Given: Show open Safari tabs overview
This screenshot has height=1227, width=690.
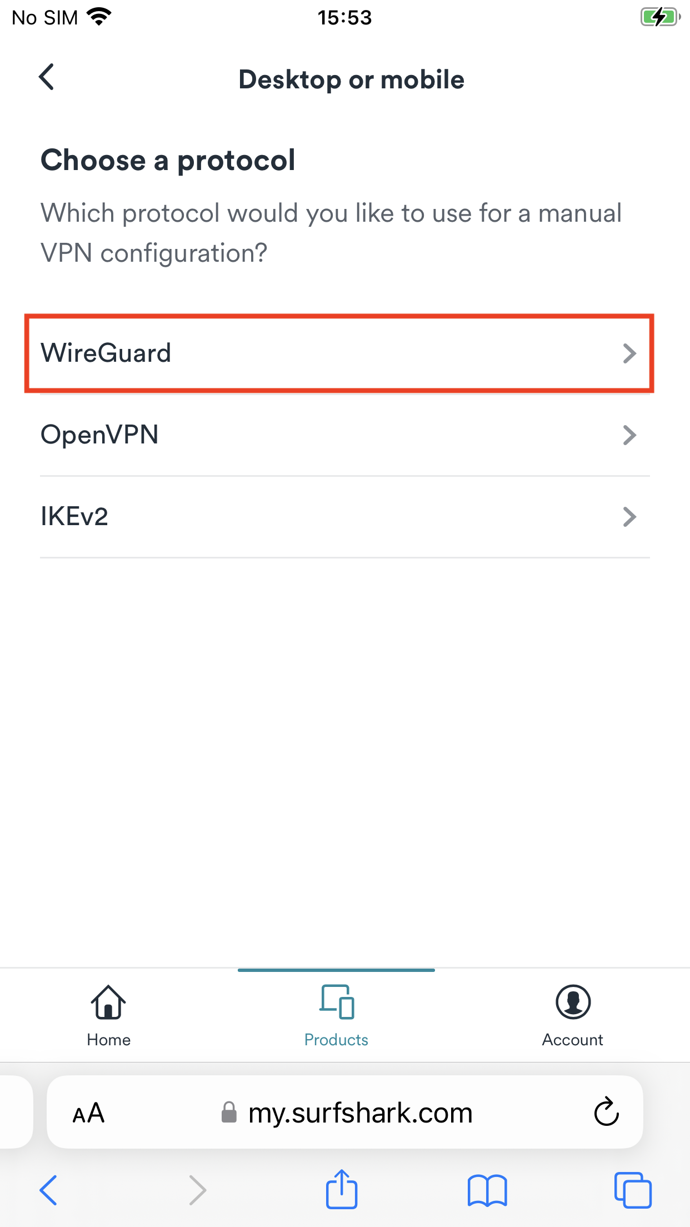Looking at the screenshot, I should (x=633, y=1190).
